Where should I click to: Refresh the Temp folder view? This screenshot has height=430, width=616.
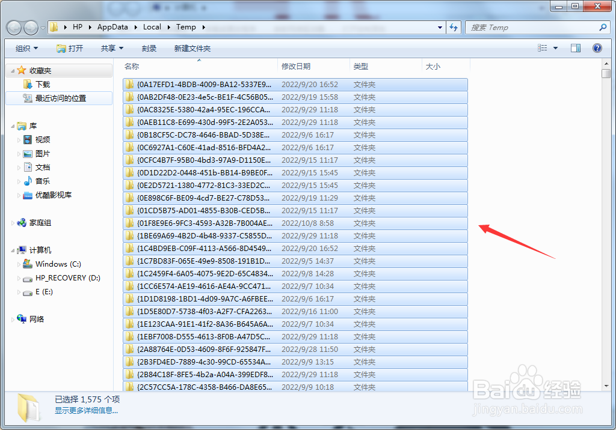coord(454,28)
